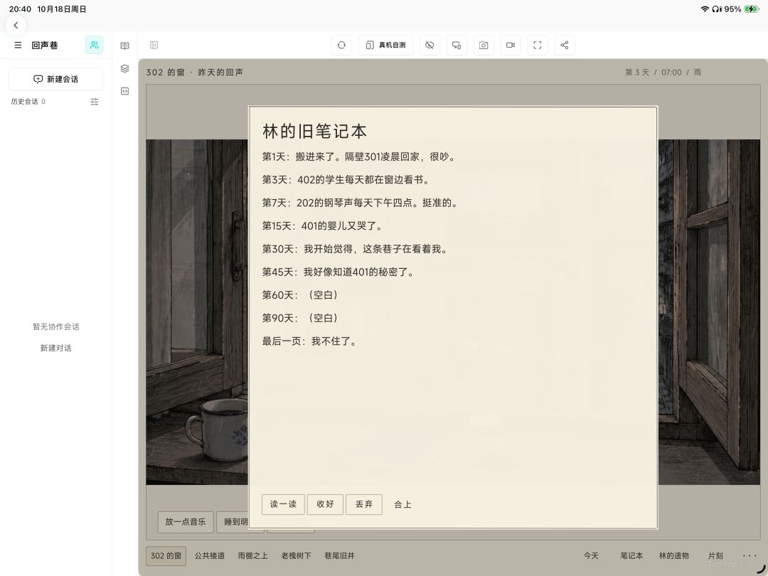Open the layers stack icon
Screen dimensions: 768x576
tap(125, 68)
